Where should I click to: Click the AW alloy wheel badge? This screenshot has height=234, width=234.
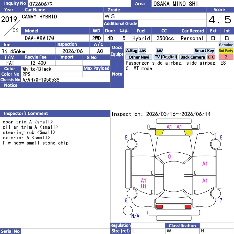coord(159,51)
